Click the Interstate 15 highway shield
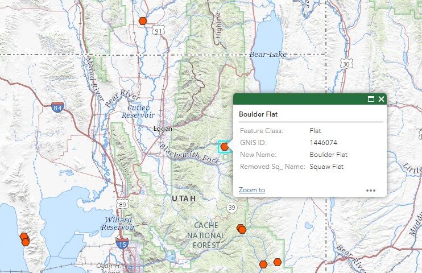The height and width of the screenshot is (273, 422). 122,243
